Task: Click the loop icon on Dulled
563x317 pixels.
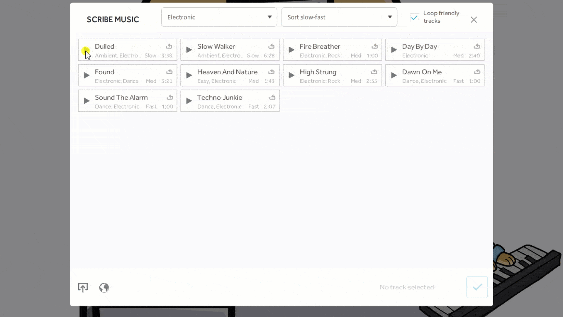Action: 169,46
